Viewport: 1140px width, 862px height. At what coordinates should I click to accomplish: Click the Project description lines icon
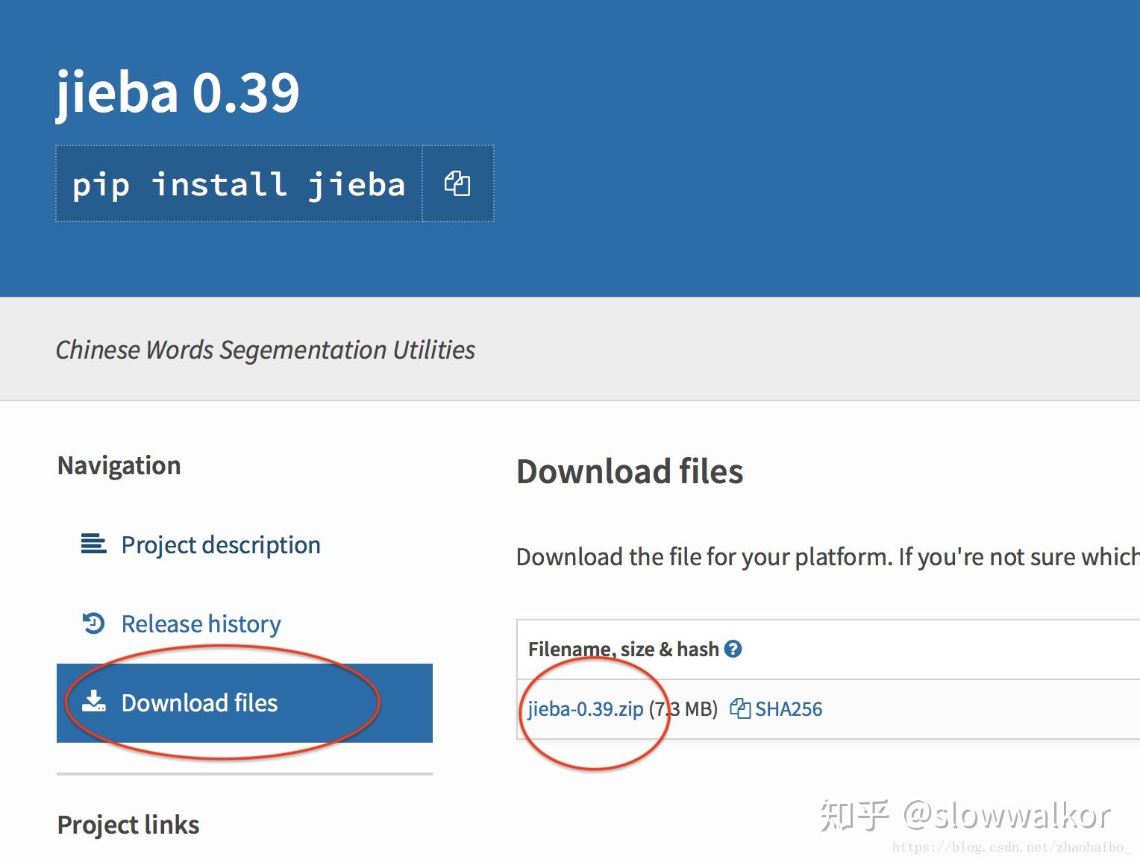[x=93, y=544]
